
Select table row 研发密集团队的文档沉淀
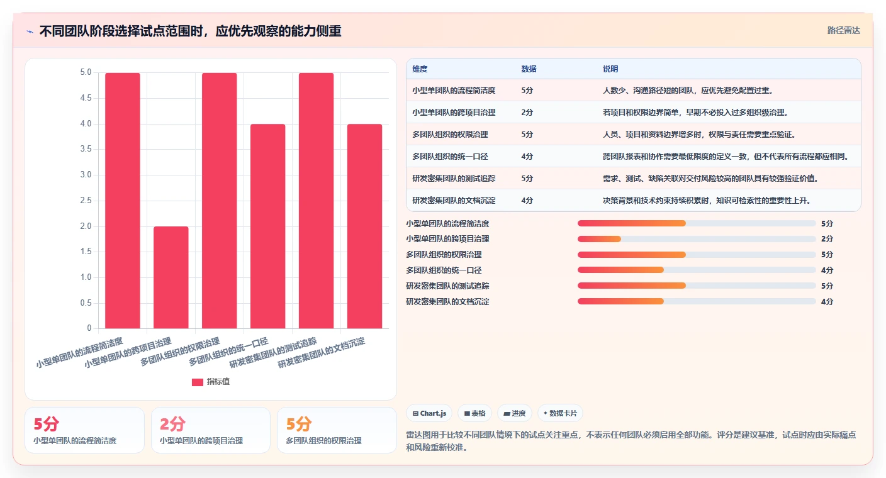634,201
